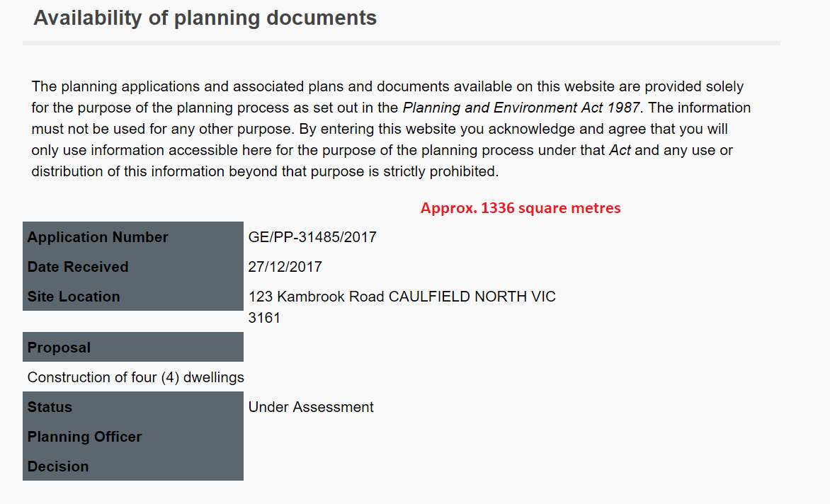Viewport: 830px width, 504px height.
Task: Click the red 'Approx. 1336 square metres' note
Action: [521, 208]
